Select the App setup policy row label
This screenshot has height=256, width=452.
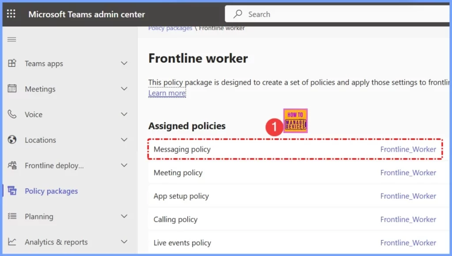point(181,196)
